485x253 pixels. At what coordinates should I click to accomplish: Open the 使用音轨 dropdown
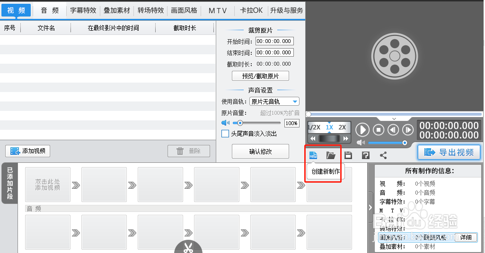(274, 101)
